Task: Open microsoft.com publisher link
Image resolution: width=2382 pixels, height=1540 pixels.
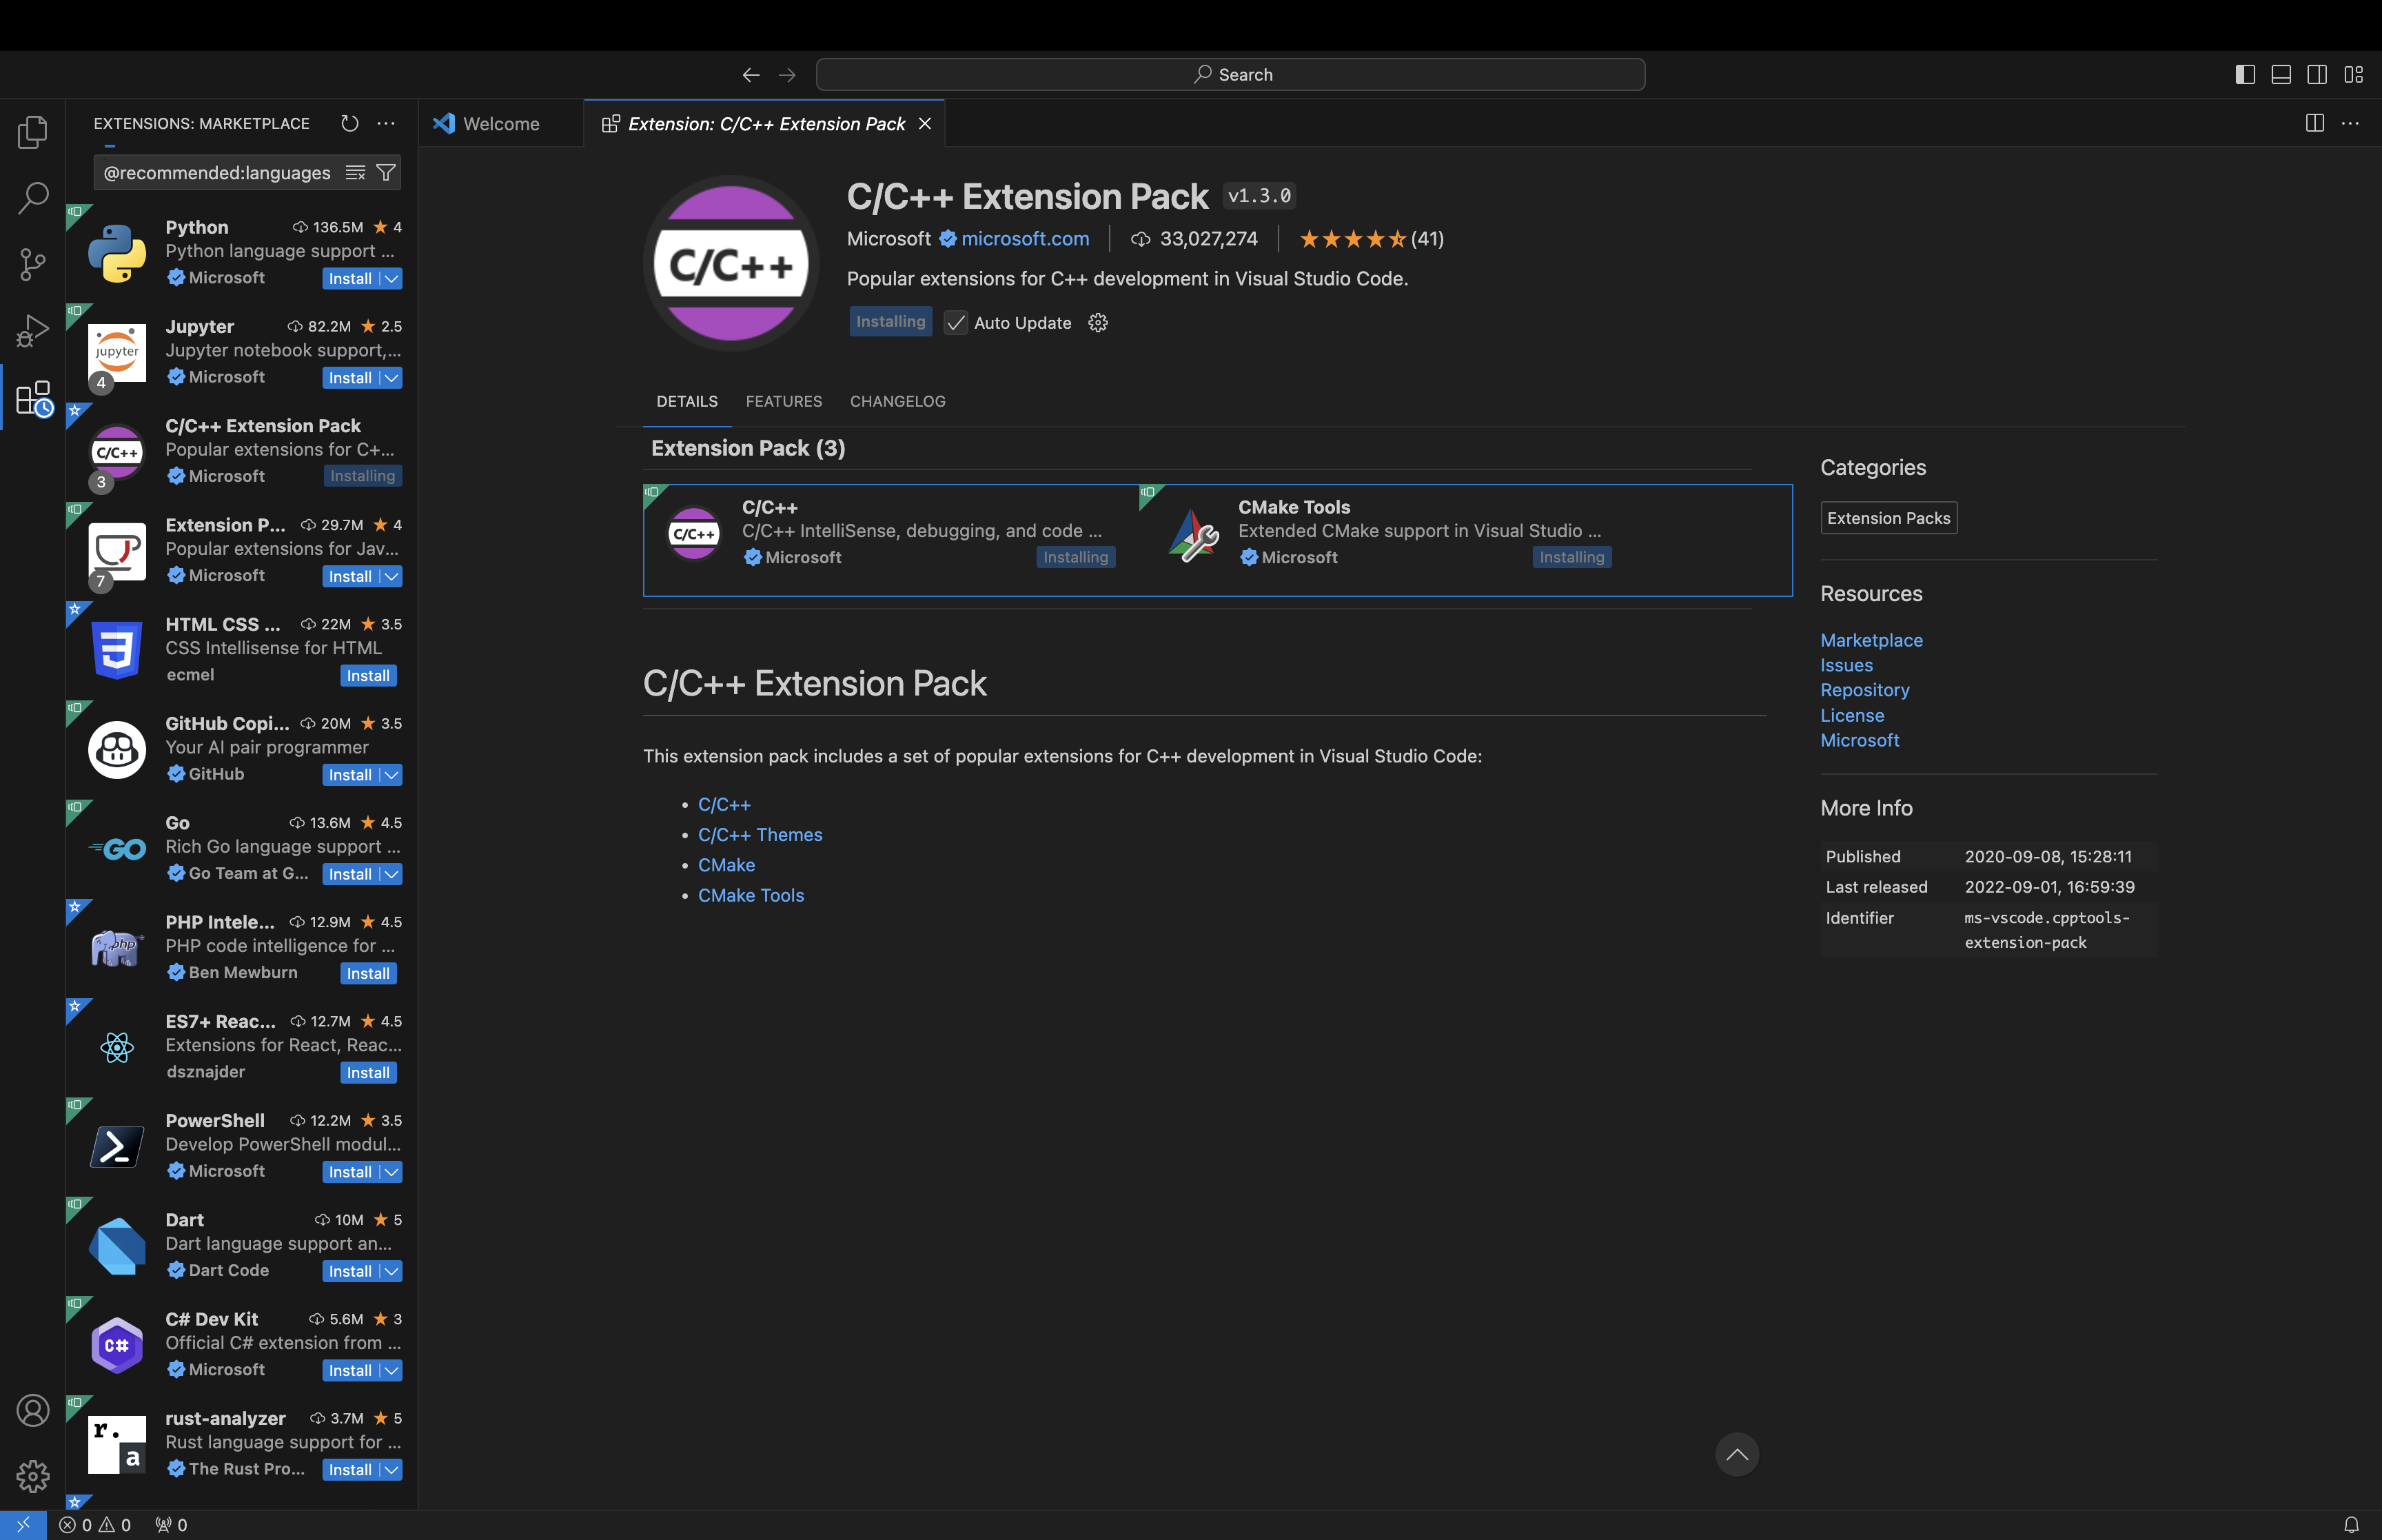Action: (1025, 239)
